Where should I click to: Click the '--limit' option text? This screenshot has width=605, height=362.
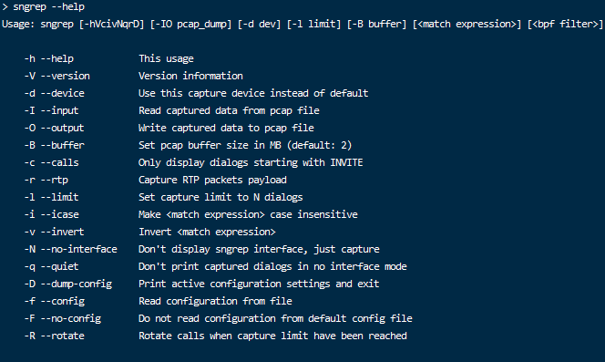pyautogui.click(x=60, y=198)
